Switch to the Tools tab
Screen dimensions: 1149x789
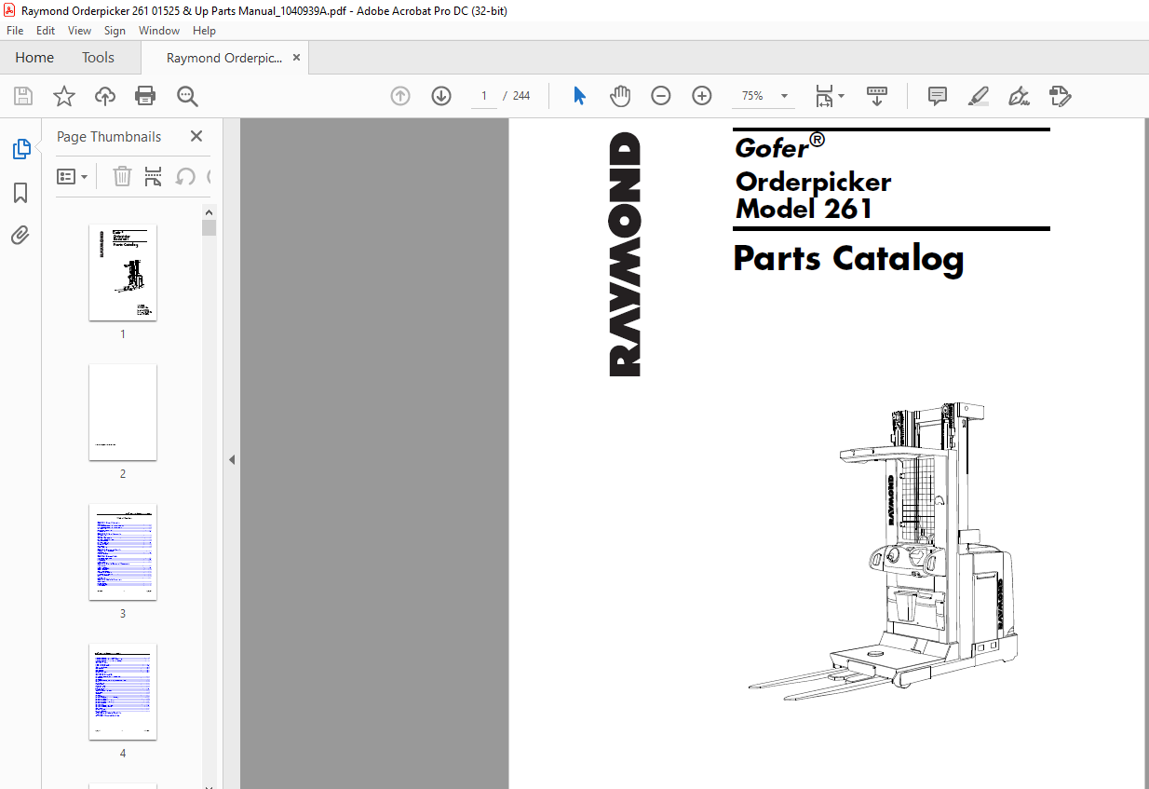coord(98,58)
